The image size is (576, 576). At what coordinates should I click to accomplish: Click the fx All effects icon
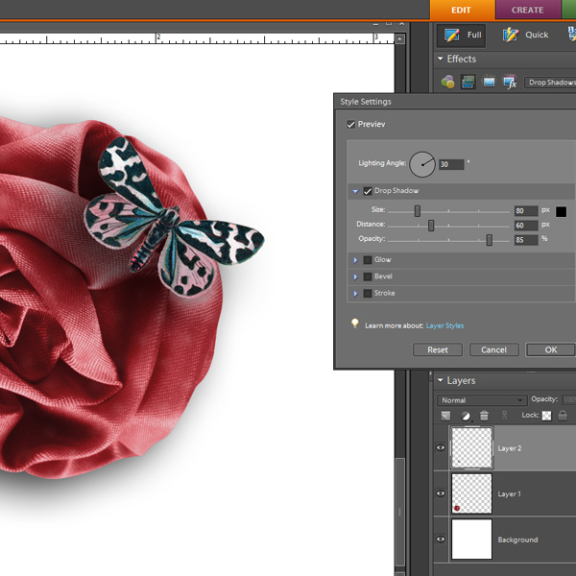(x=509, y=83)
